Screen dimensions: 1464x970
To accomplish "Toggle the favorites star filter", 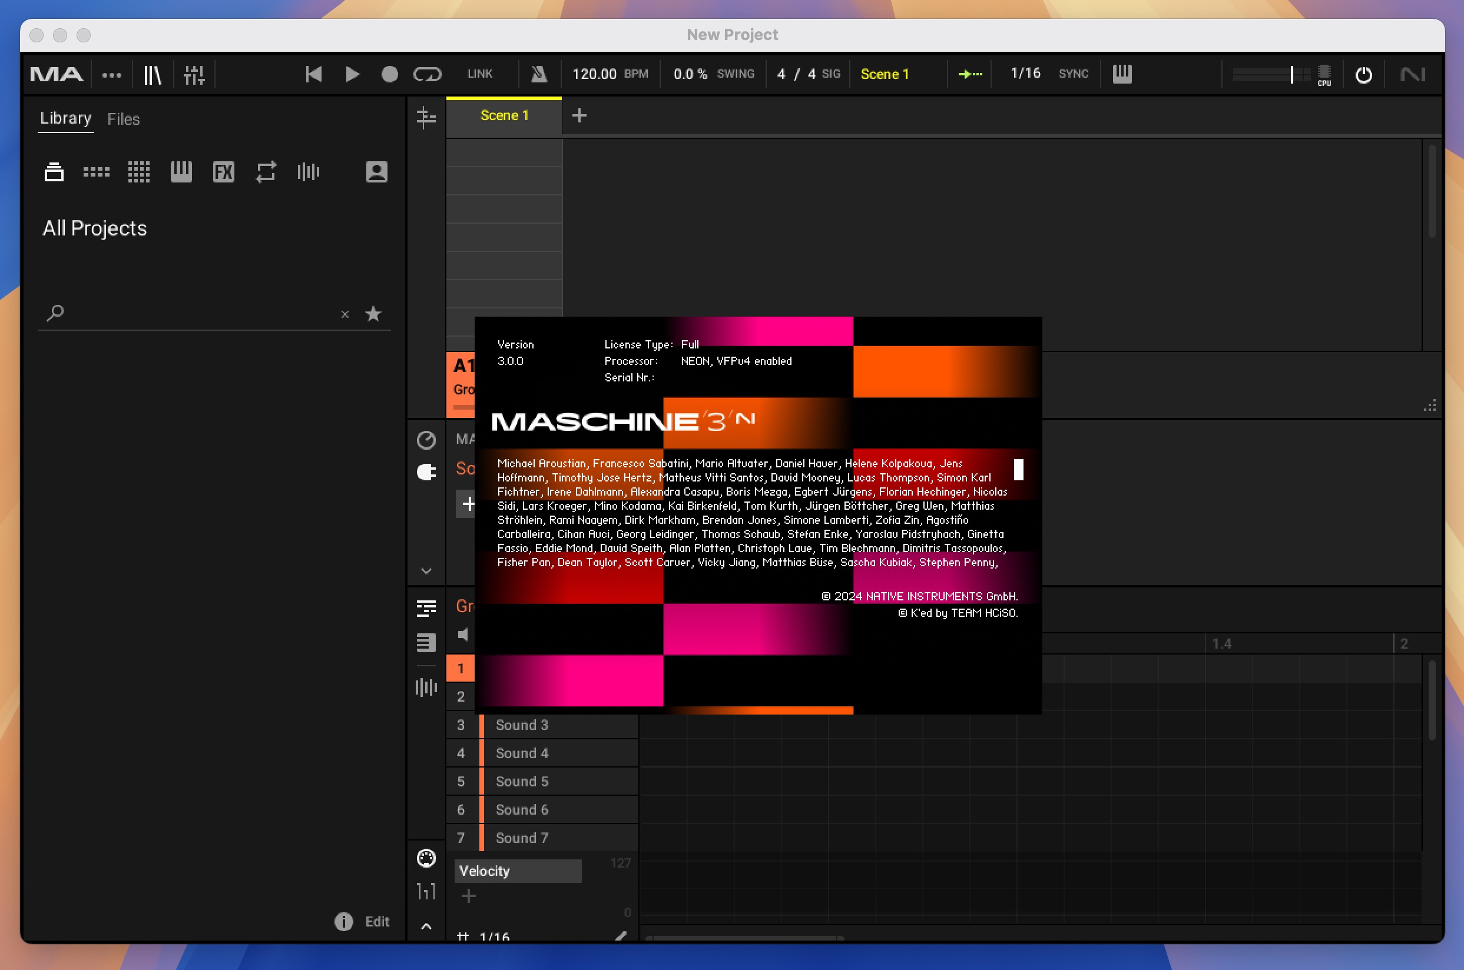I will tap(374, 314).
